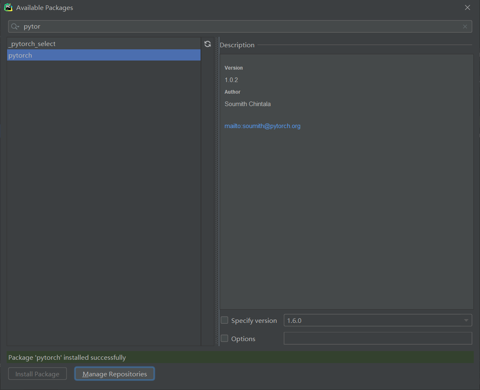Enable the Specify version checkbox

coord(225,320)
